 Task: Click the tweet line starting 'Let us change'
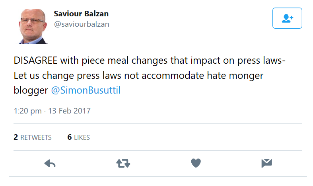click(x=138, y=76)
